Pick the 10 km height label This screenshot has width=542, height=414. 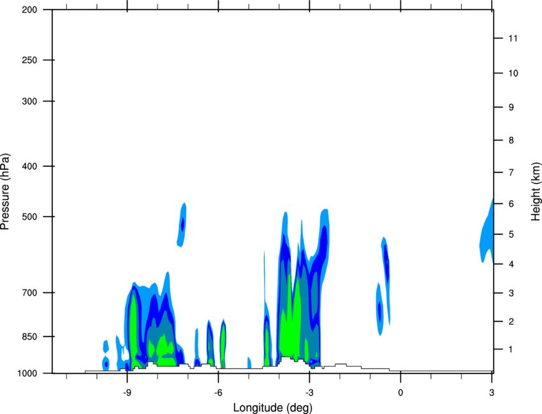click(513, 73)
